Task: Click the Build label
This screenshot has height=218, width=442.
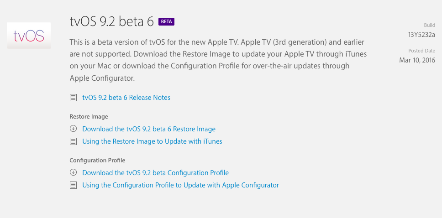Action: click(x=430, y=26)
